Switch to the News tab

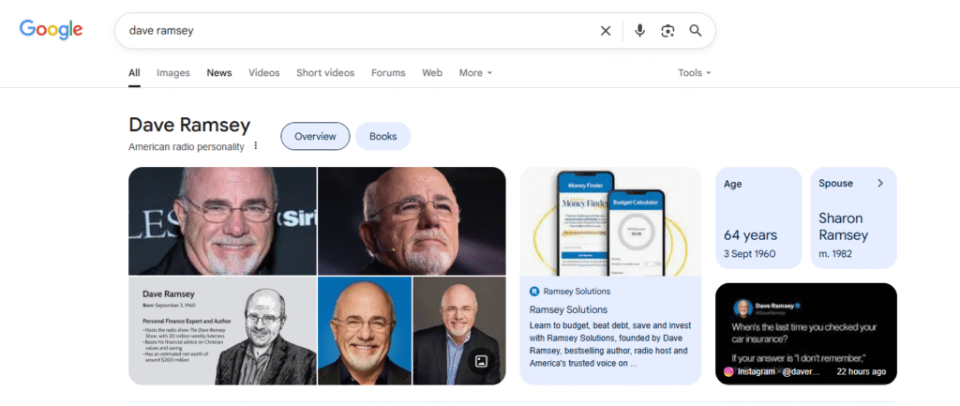(219, 73)
